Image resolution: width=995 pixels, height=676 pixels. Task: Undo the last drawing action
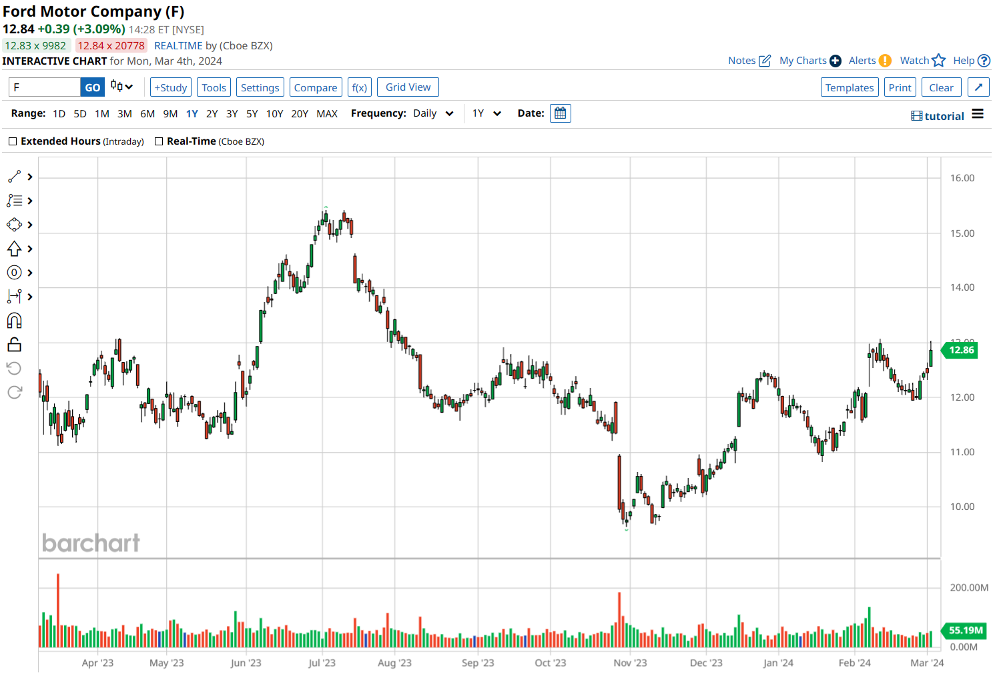click(x=14, y=368)
